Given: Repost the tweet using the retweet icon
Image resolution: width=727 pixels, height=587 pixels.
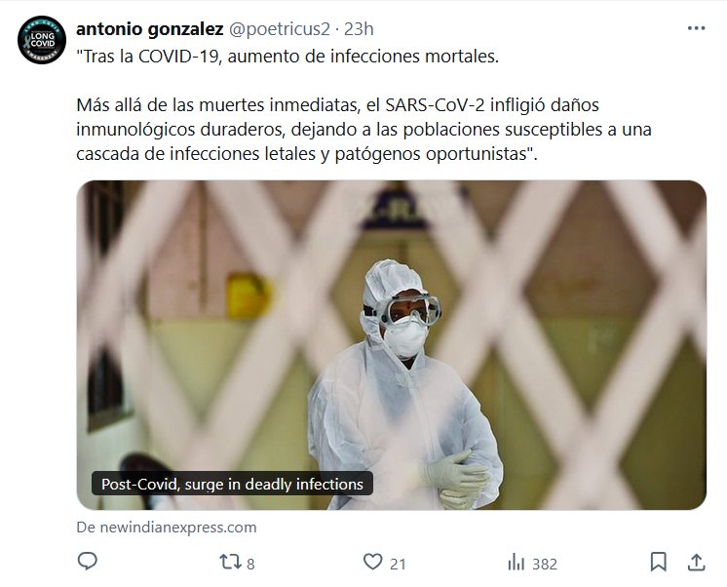Looking at the screenshot, I should coord(230,562).
